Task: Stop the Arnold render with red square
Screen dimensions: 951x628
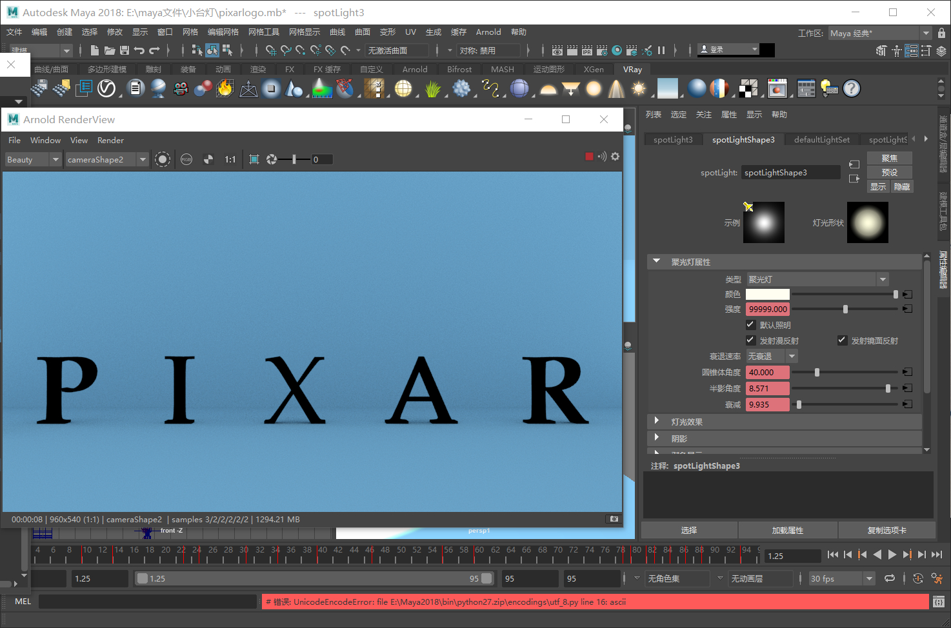Action: point(589,156)
